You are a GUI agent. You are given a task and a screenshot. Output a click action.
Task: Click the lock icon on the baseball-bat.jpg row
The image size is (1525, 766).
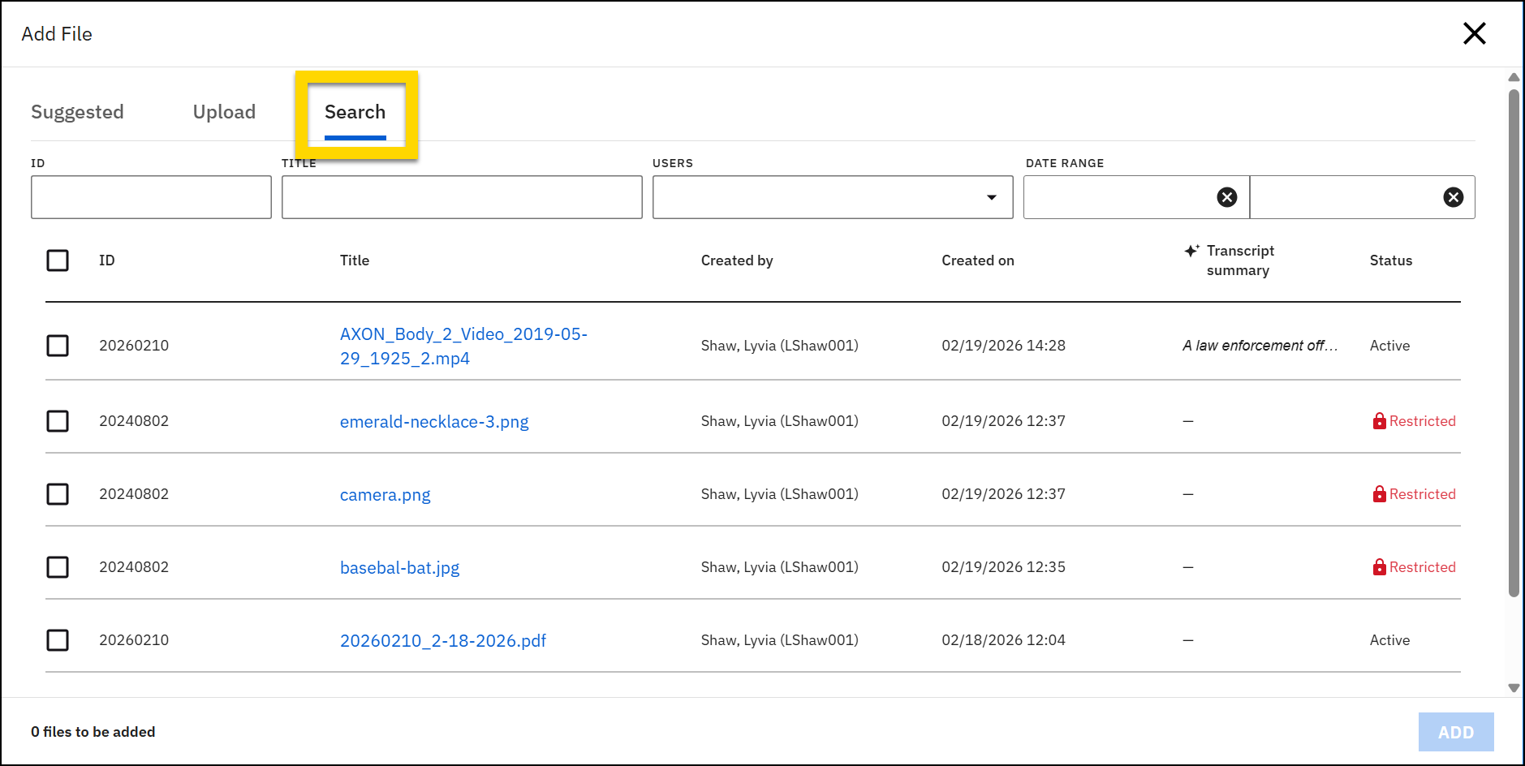1379,566
